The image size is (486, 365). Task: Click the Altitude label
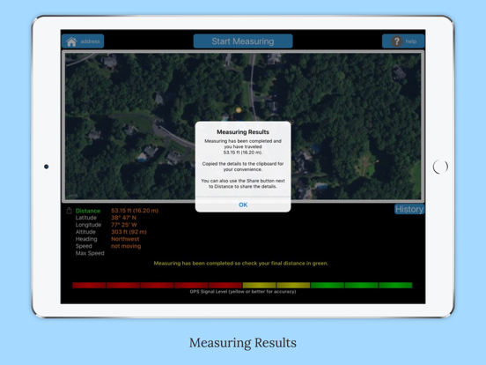pos(85,232)
